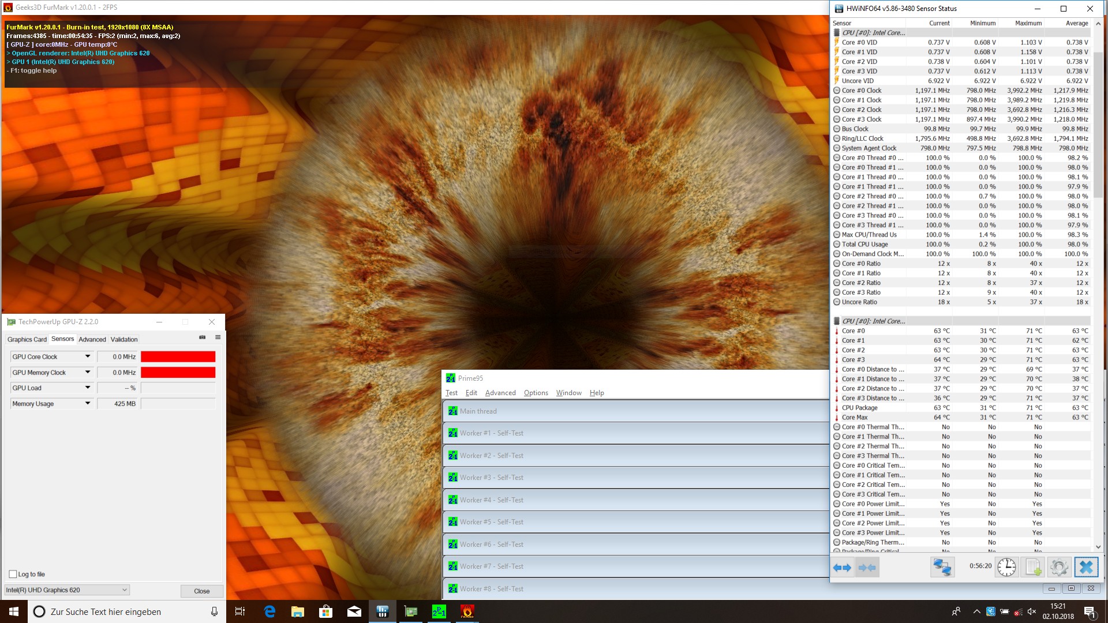Click red GPU Core Clock graph
The width and height of the screenshot is (1108, 623).
coord(178,356)
